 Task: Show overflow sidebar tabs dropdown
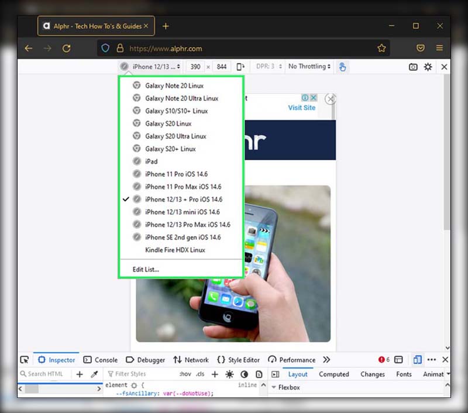448,374
